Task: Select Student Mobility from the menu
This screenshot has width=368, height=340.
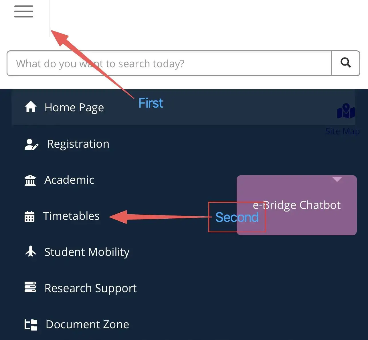Action: point(87,252)
